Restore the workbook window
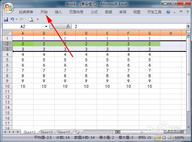The width and height of the screenshot is (192, 142). click(181, 12)
